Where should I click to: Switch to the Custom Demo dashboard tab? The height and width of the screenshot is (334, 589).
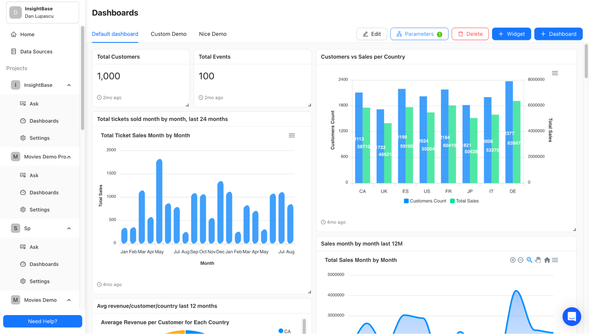tap(168, 34)
